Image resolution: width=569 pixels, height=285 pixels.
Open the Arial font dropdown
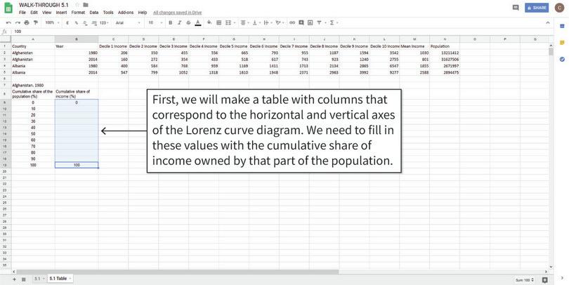pyautogui.click(x=128, y=22)
